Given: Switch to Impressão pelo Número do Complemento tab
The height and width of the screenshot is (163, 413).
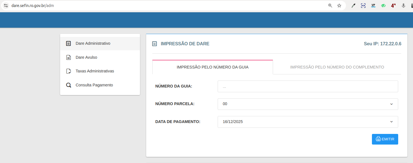Looking at the screenshot, I should point(337,67).
